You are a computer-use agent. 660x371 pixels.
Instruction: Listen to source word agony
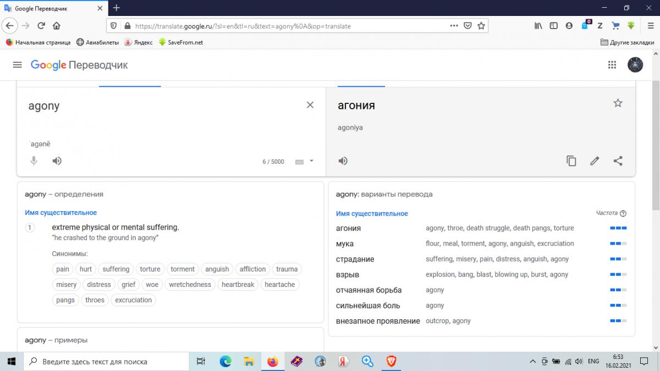point(57,161)
